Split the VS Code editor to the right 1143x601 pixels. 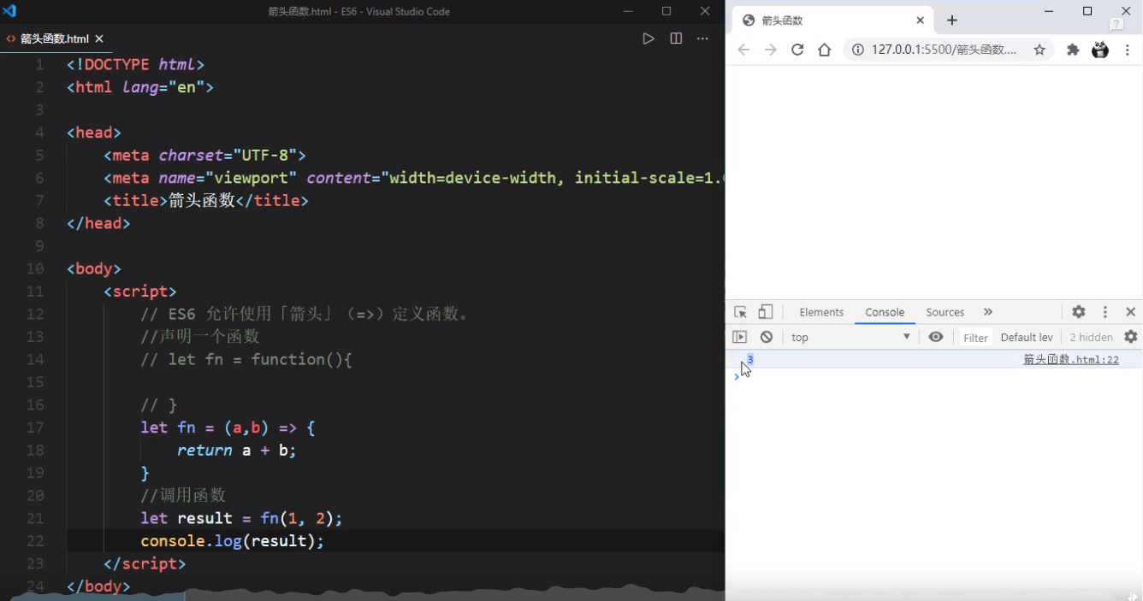676,38
